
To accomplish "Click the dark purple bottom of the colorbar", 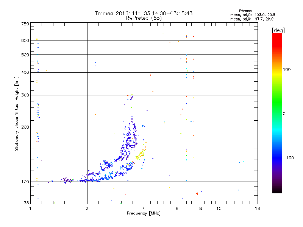I will coord(277,188).
